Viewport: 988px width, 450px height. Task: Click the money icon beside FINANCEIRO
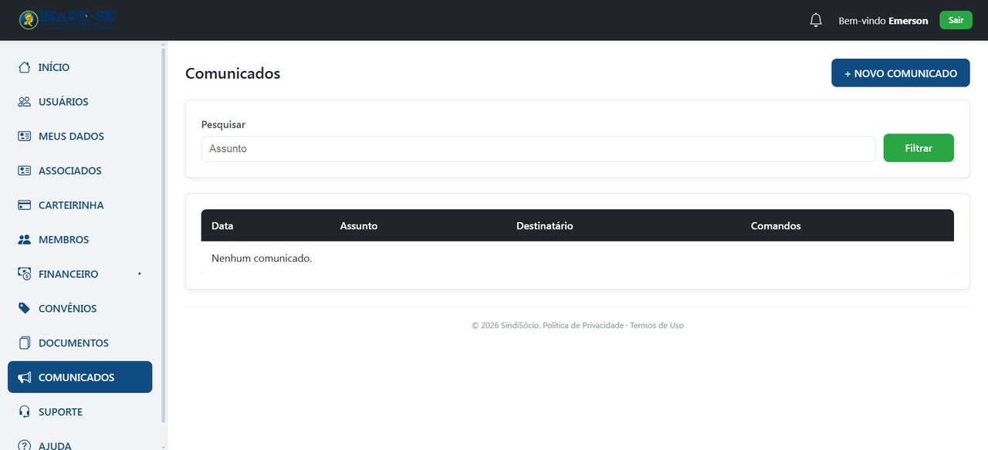(25, 274)
